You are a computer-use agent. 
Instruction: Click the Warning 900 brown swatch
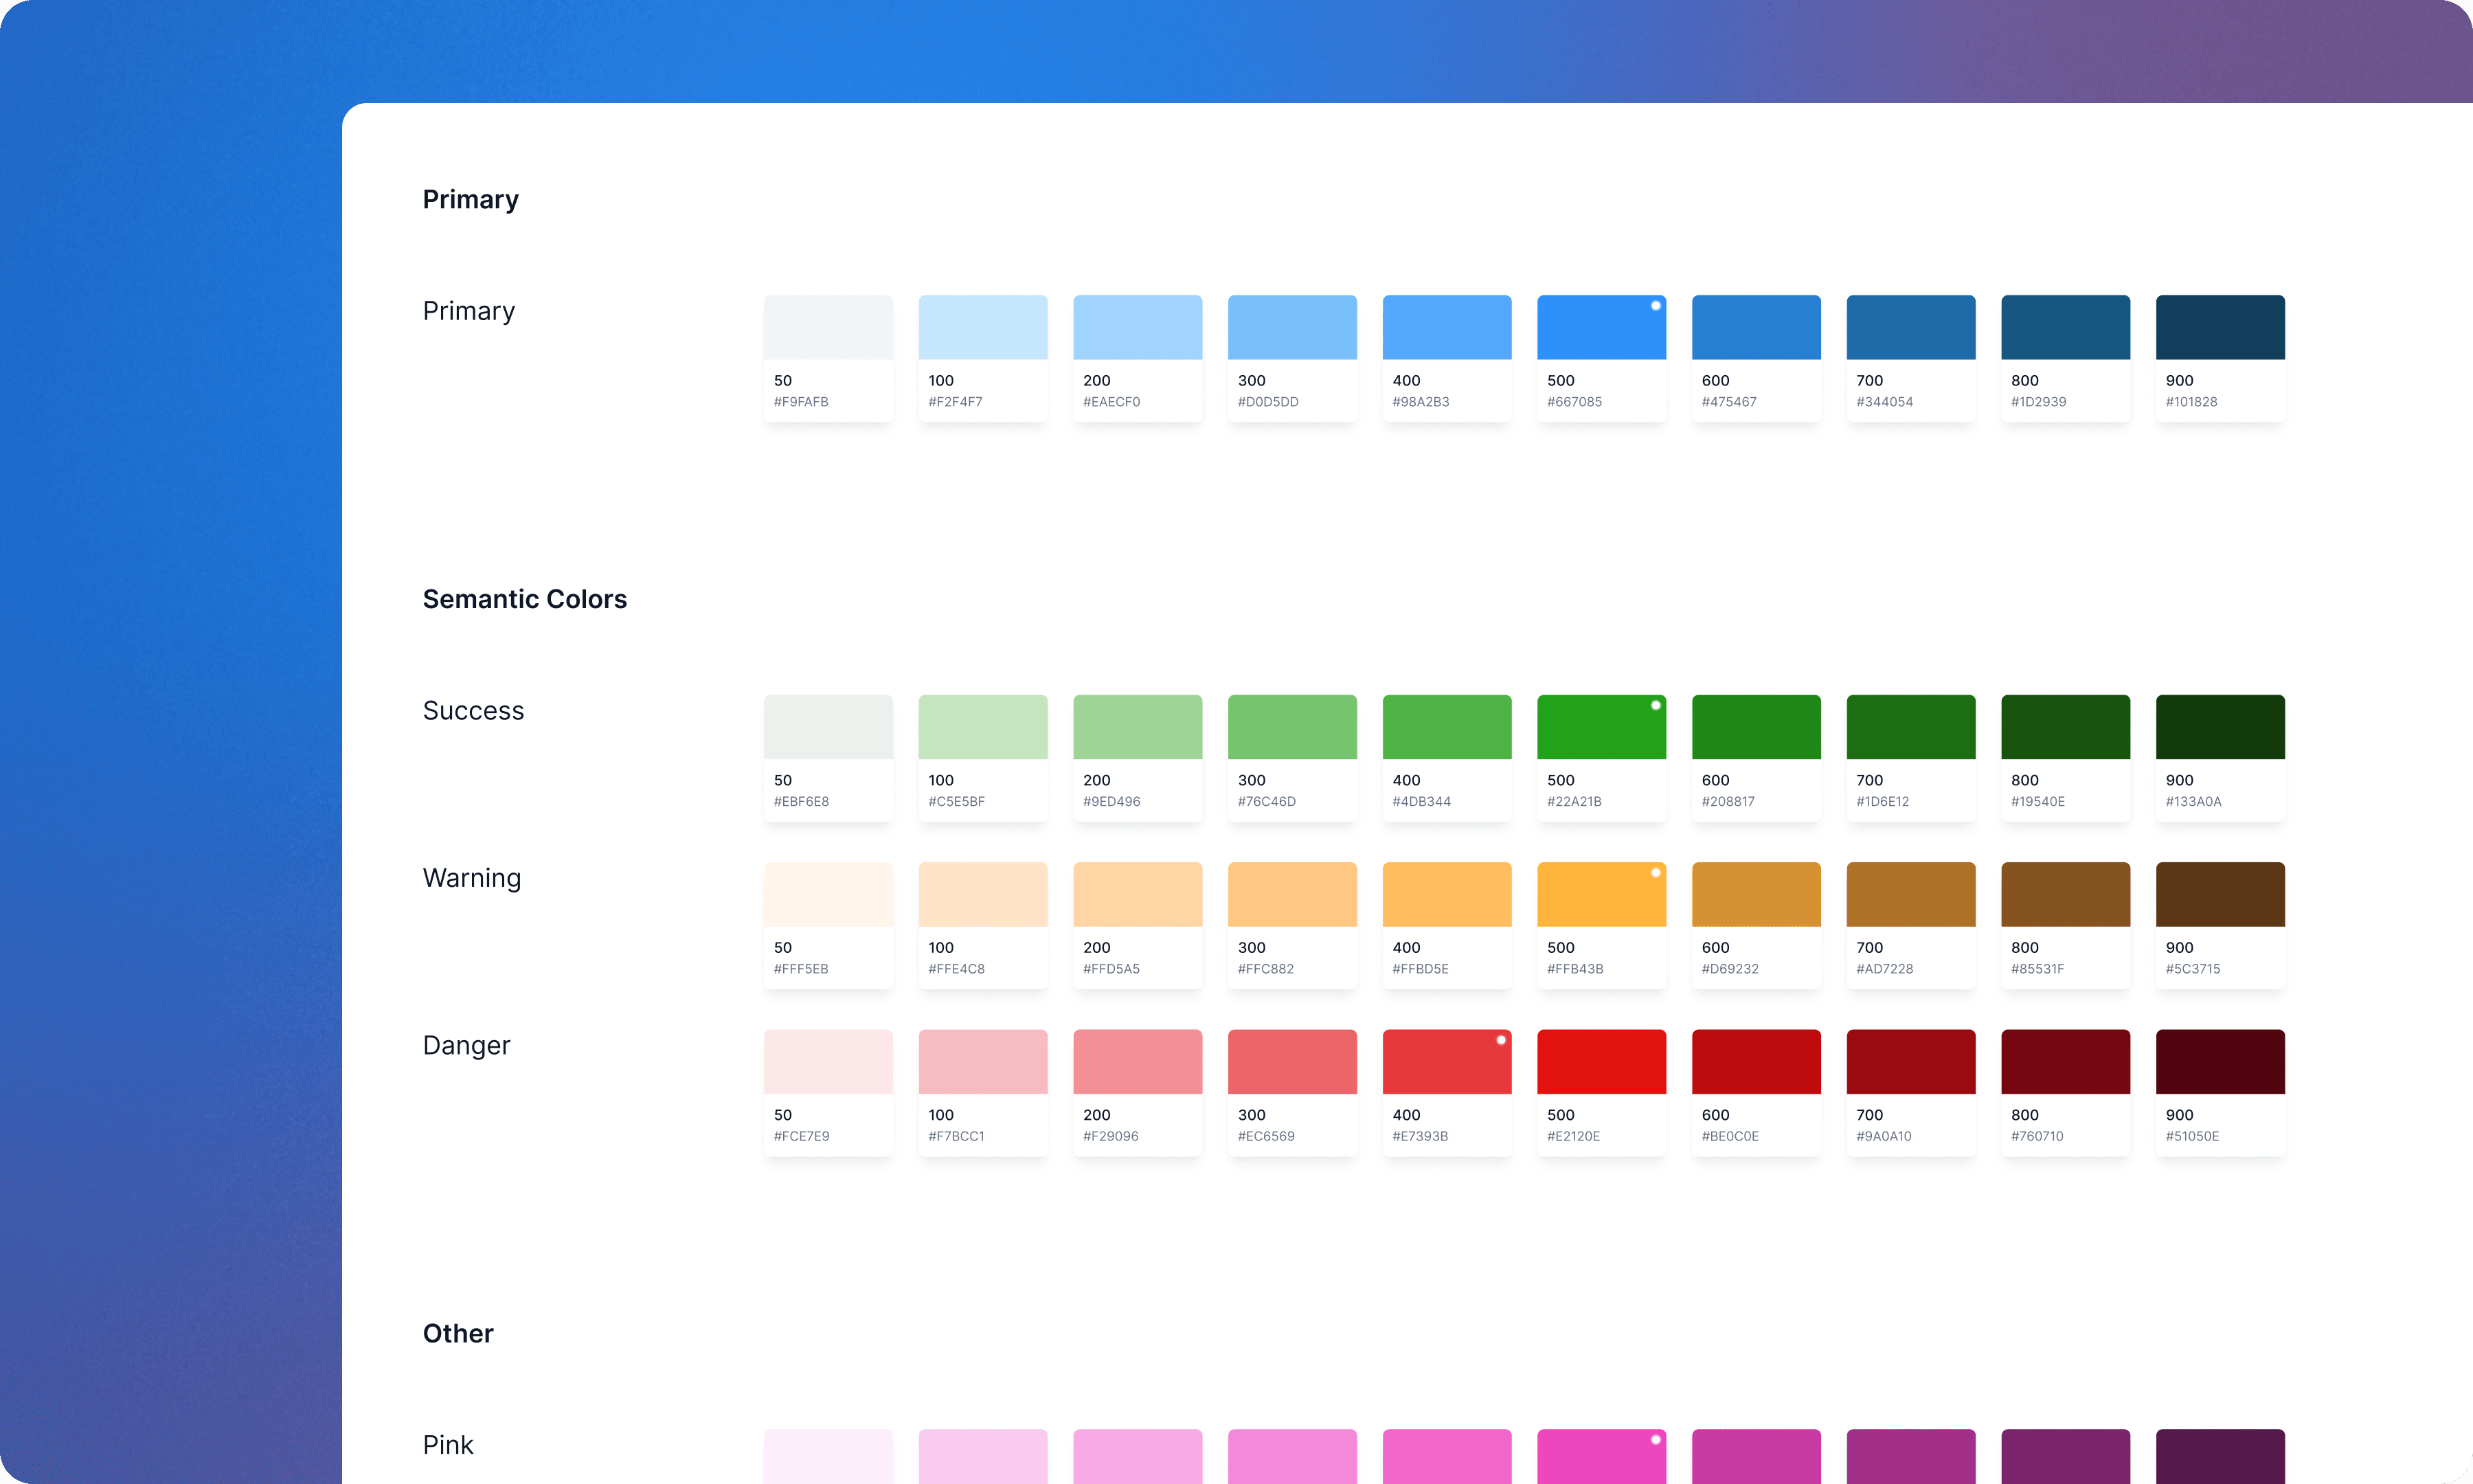[x=2219, y=895]
